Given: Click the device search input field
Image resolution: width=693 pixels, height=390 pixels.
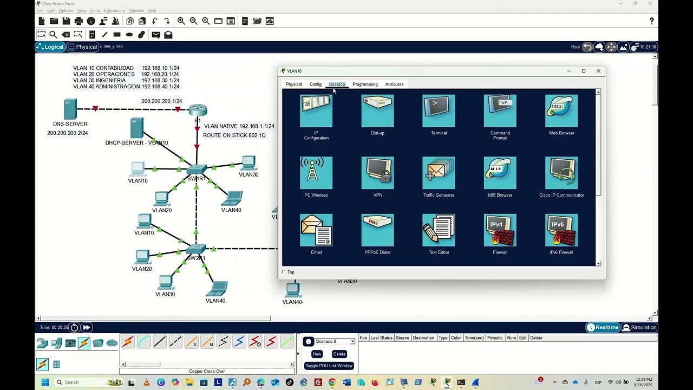Looking at the screenshot, I should point(77,354).
